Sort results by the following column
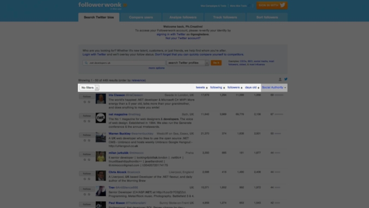This screenshot has width=369, height=208. (x=216, y=87)
